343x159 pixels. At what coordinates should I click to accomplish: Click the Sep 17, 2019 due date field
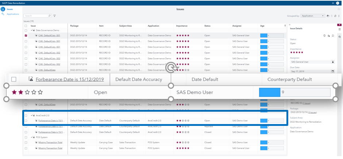tap(311, 71)
